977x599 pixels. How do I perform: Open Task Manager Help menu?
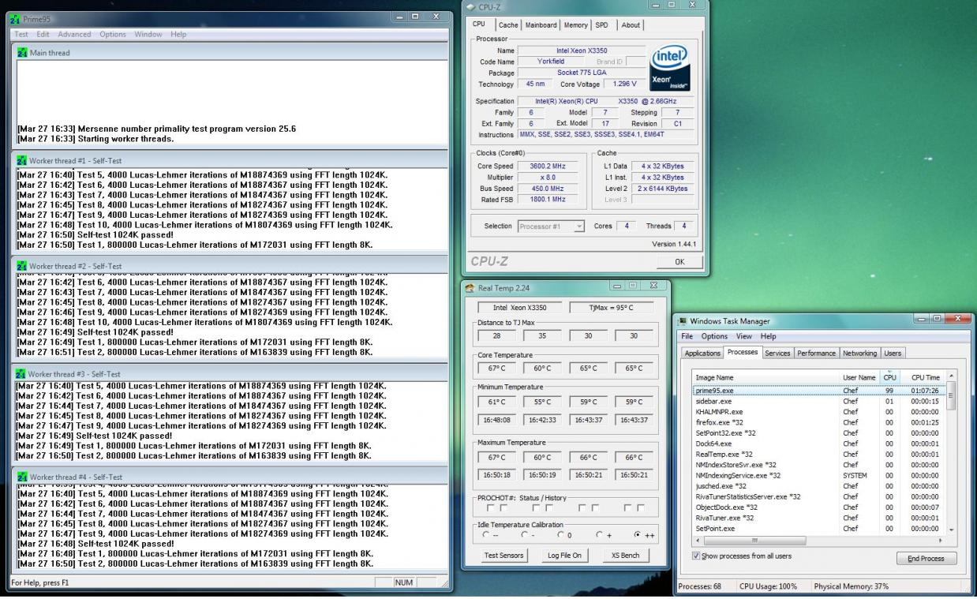(x=768, y=336)
